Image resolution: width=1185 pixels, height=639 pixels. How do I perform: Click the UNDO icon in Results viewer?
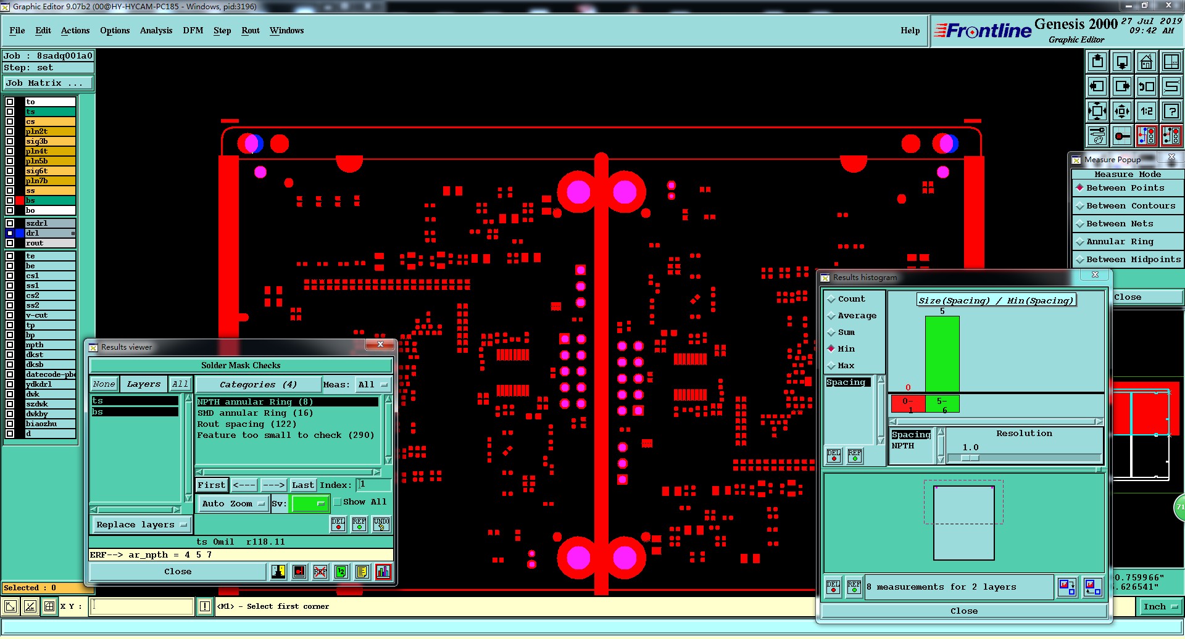tap(381, 524)
